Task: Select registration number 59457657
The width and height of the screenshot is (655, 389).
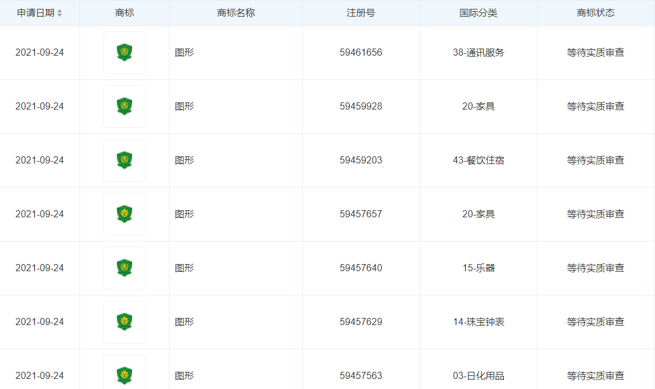Action: click(361, 214)
